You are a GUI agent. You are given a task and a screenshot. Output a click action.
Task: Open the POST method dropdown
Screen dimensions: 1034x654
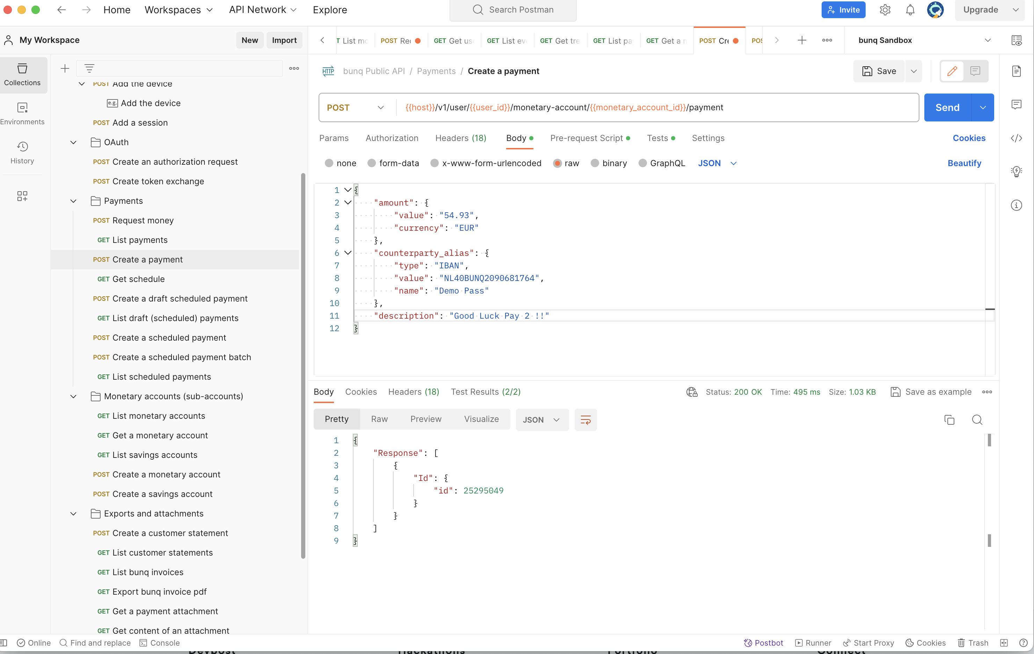point(356,107)
